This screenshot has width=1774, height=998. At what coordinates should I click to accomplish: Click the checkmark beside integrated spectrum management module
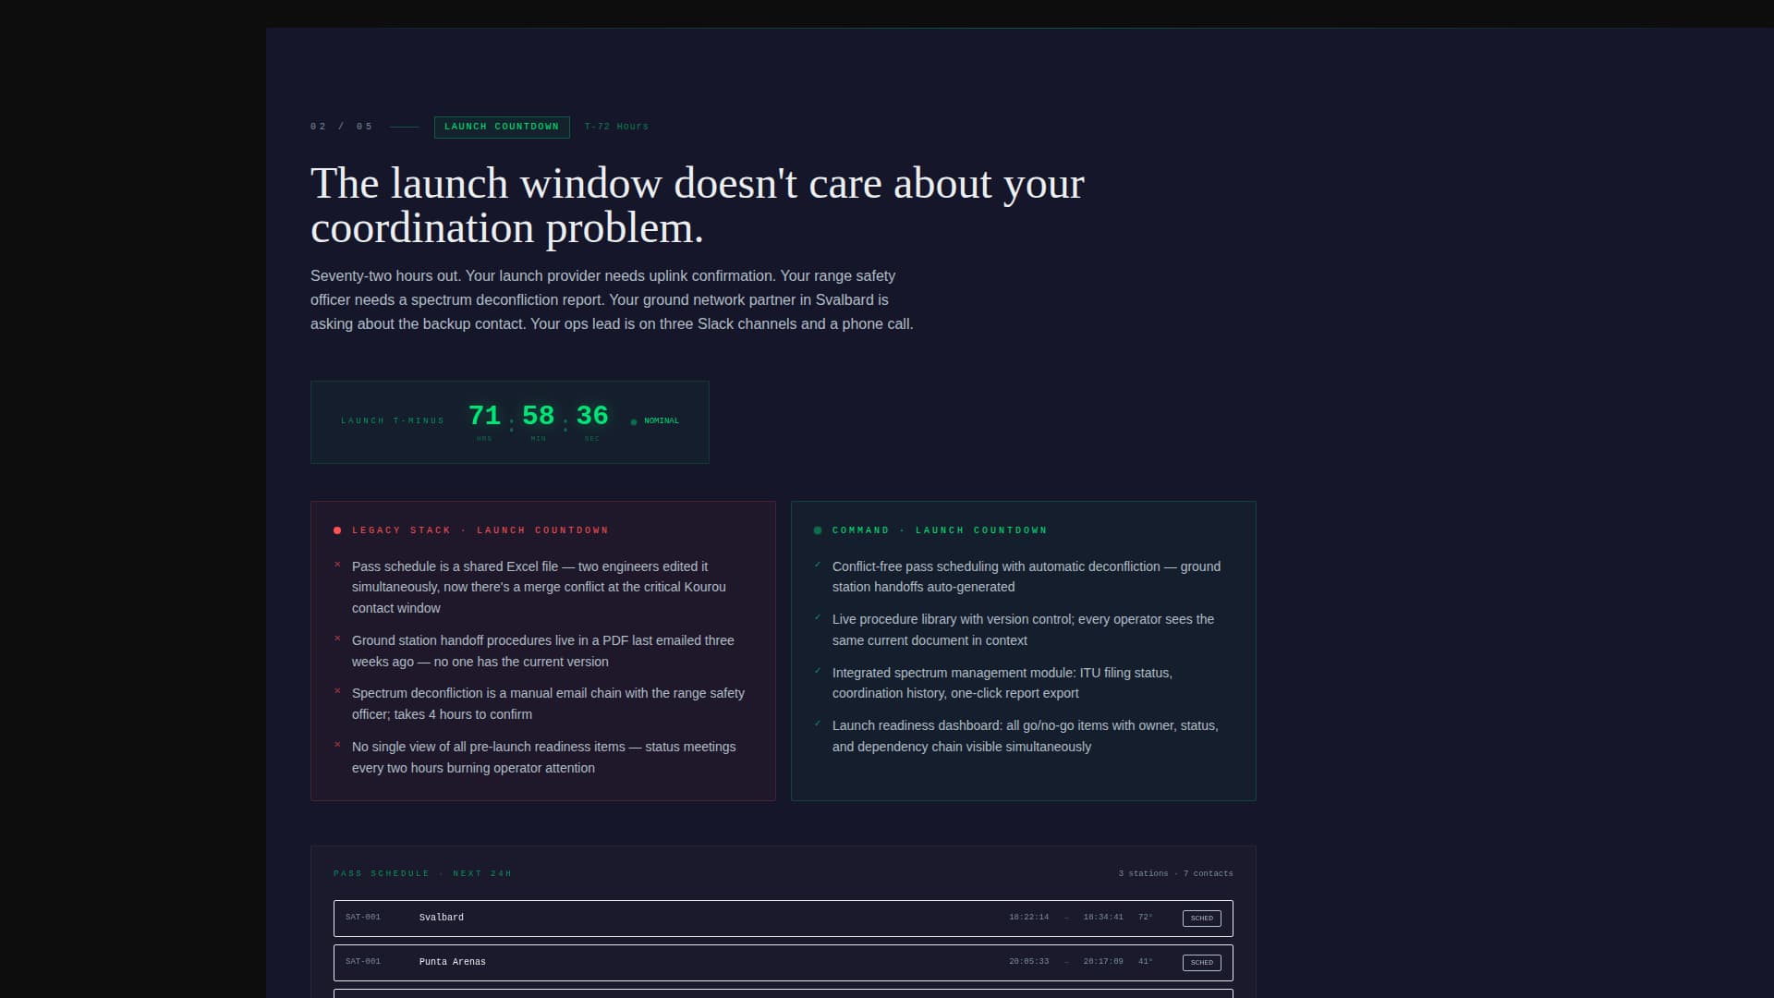818,672
